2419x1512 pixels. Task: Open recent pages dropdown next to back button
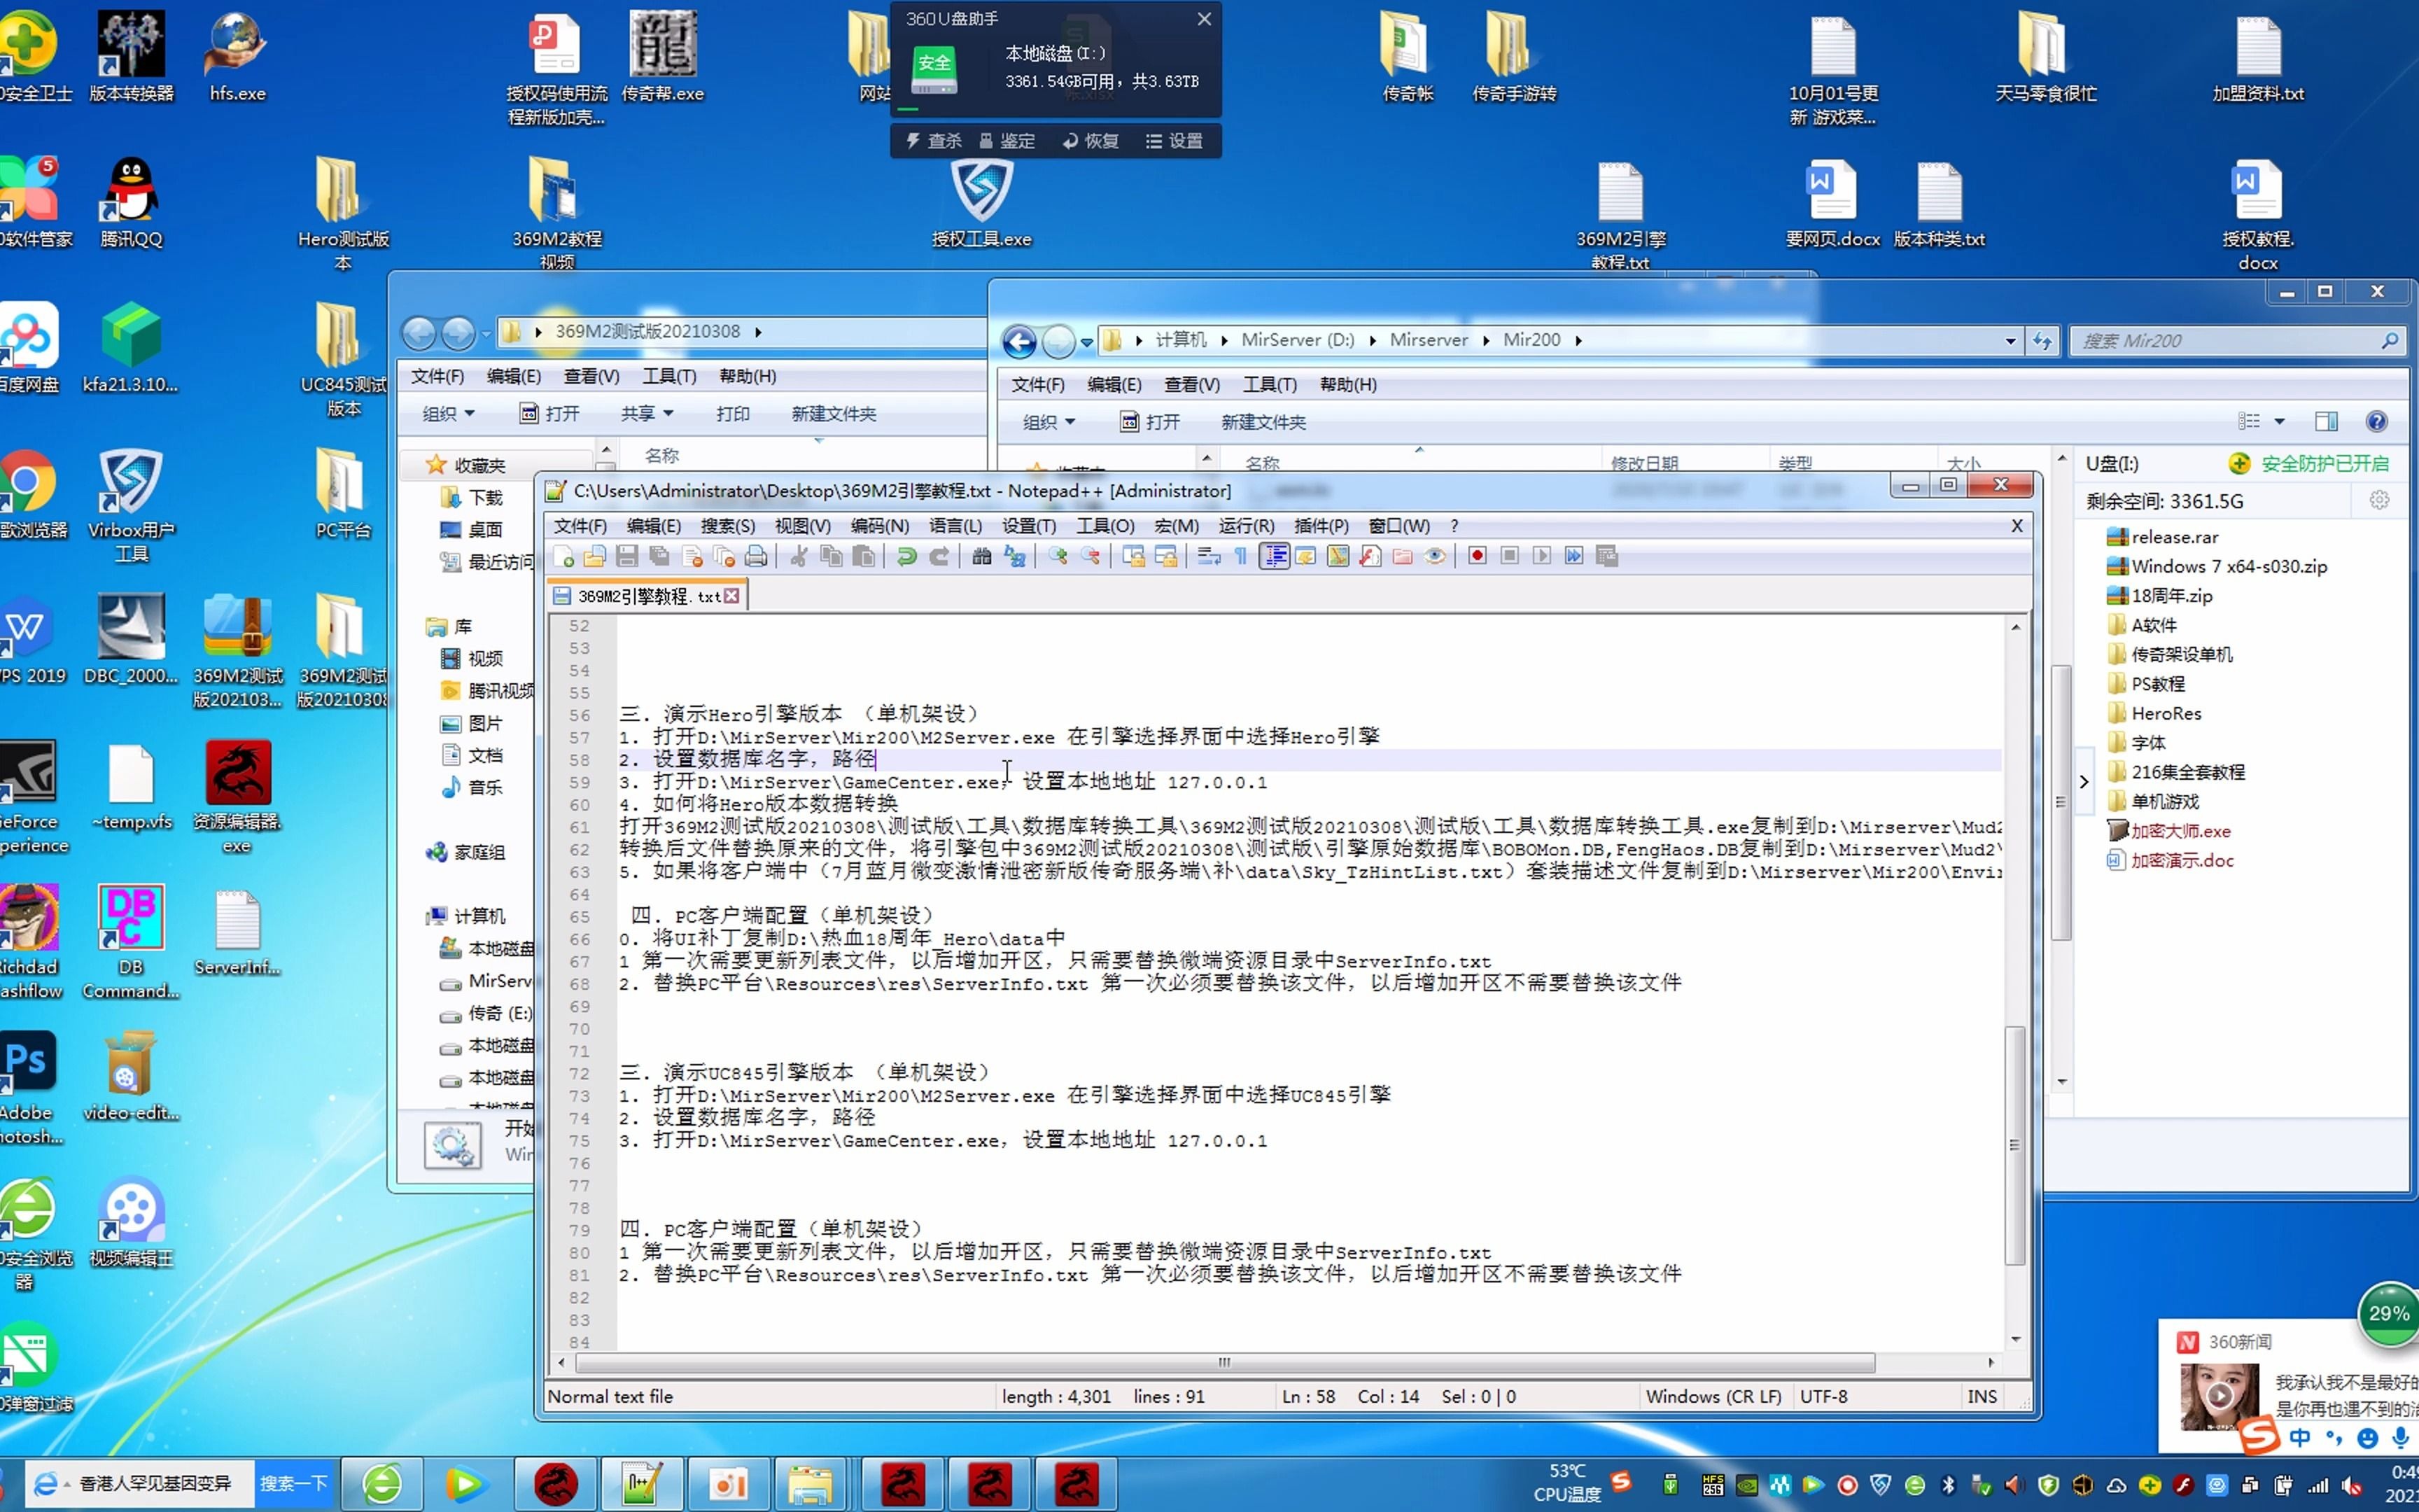(1086, 342)
